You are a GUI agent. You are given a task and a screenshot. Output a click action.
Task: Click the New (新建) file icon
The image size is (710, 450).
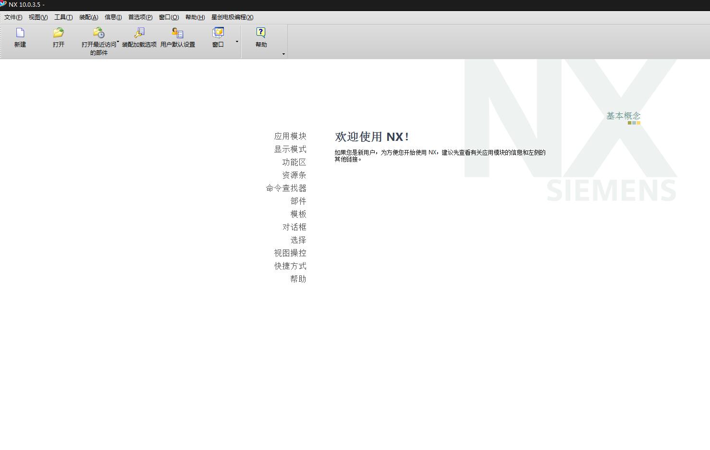click(20, 33)
